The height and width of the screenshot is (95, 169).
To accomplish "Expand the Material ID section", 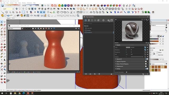I will pyautogui.click(x=116, y=59).
